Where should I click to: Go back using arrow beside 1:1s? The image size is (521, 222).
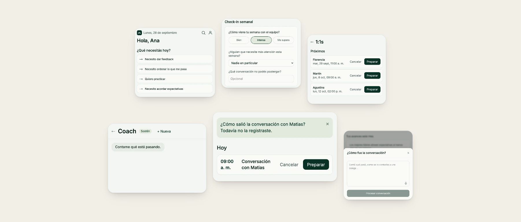click(x=312, y=42)
